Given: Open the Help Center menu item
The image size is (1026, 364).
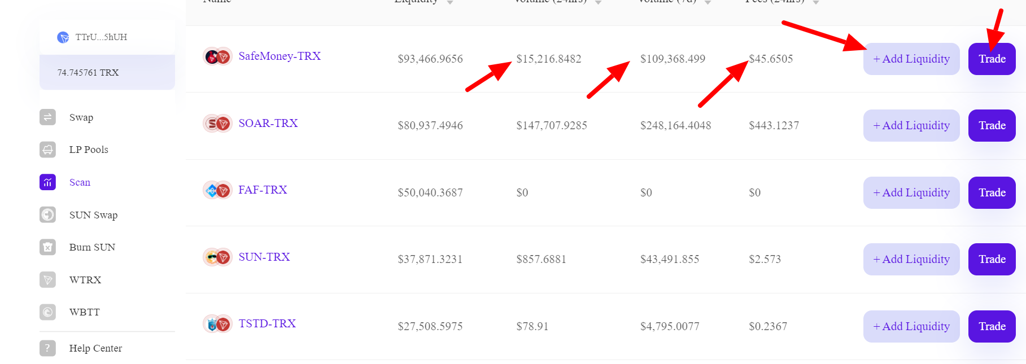Looking at the screenshot, I should tap(95, 348).
